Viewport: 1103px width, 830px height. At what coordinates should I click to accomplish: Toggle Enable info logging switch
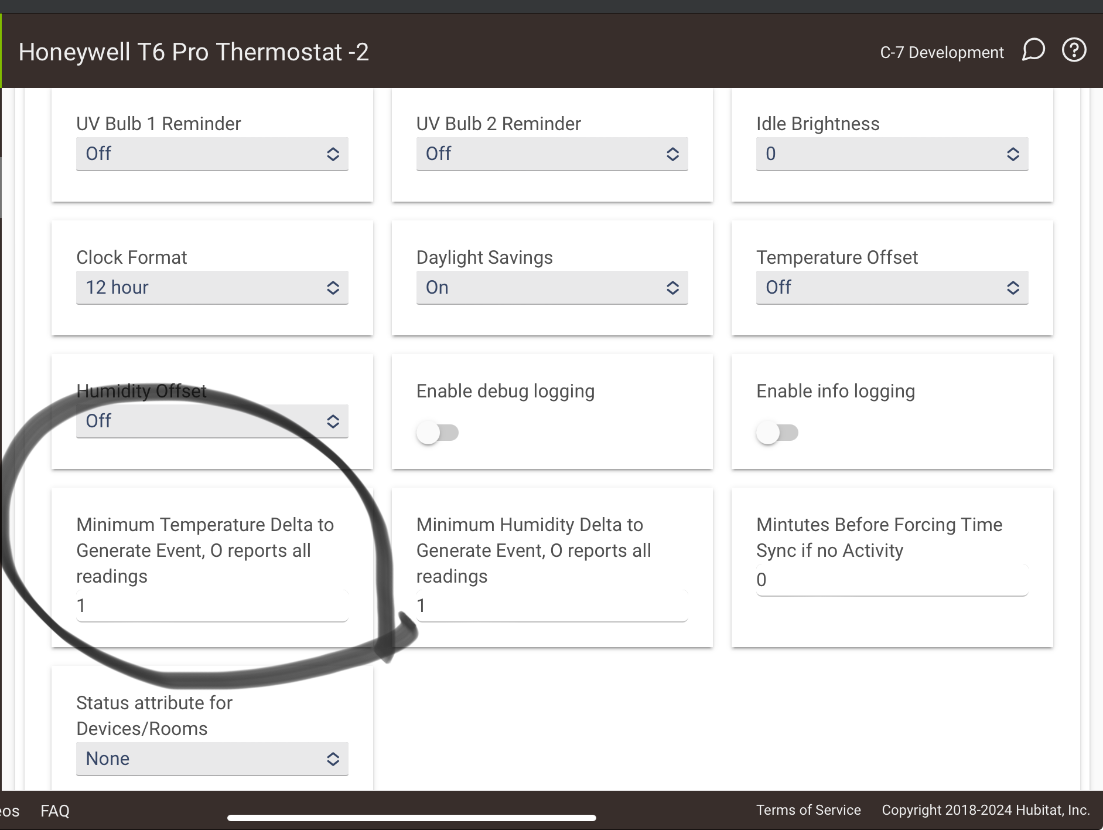777,433
